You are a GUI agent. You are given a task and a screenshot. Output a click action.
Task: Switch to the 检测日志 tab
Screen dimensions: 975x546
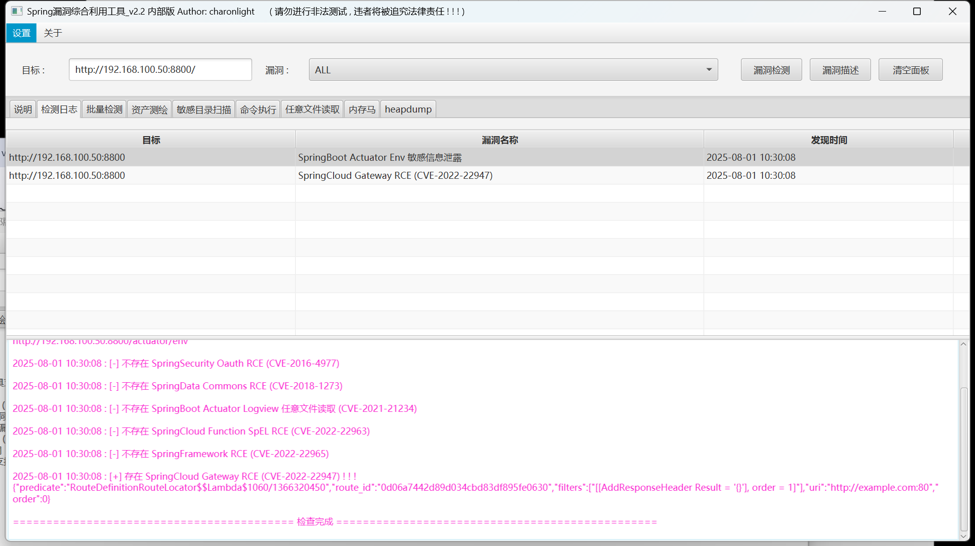pyautogui.click(x=59, y=109)
